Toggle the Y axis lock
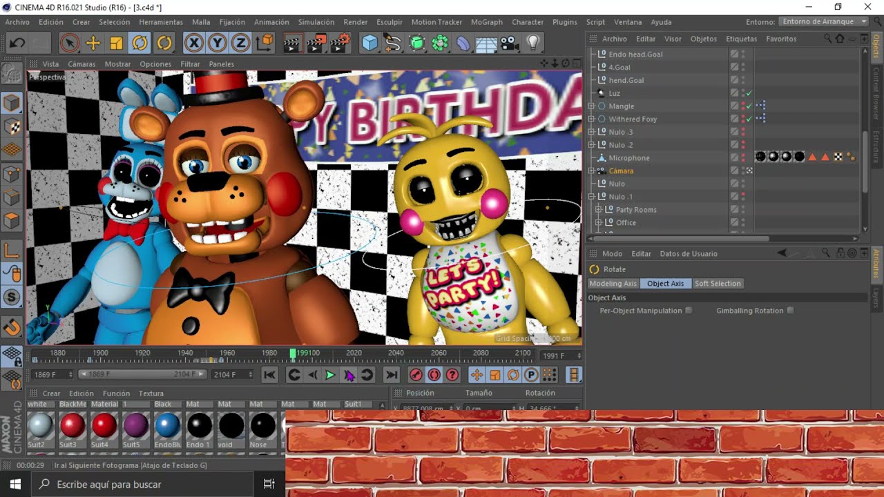 [218, 43]
